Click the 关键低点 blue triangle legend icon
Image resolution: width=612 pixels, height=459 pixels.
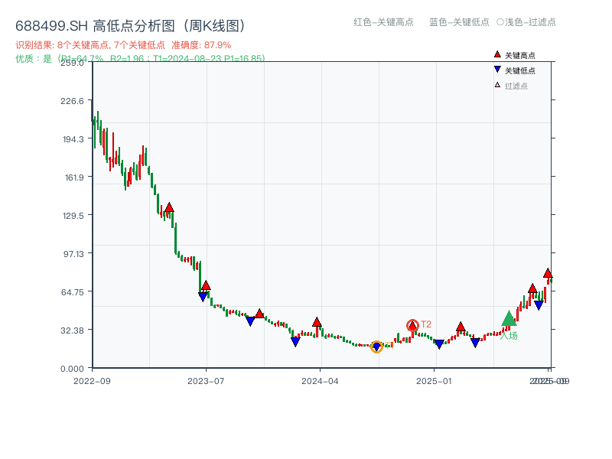click(x=496, y=70)
